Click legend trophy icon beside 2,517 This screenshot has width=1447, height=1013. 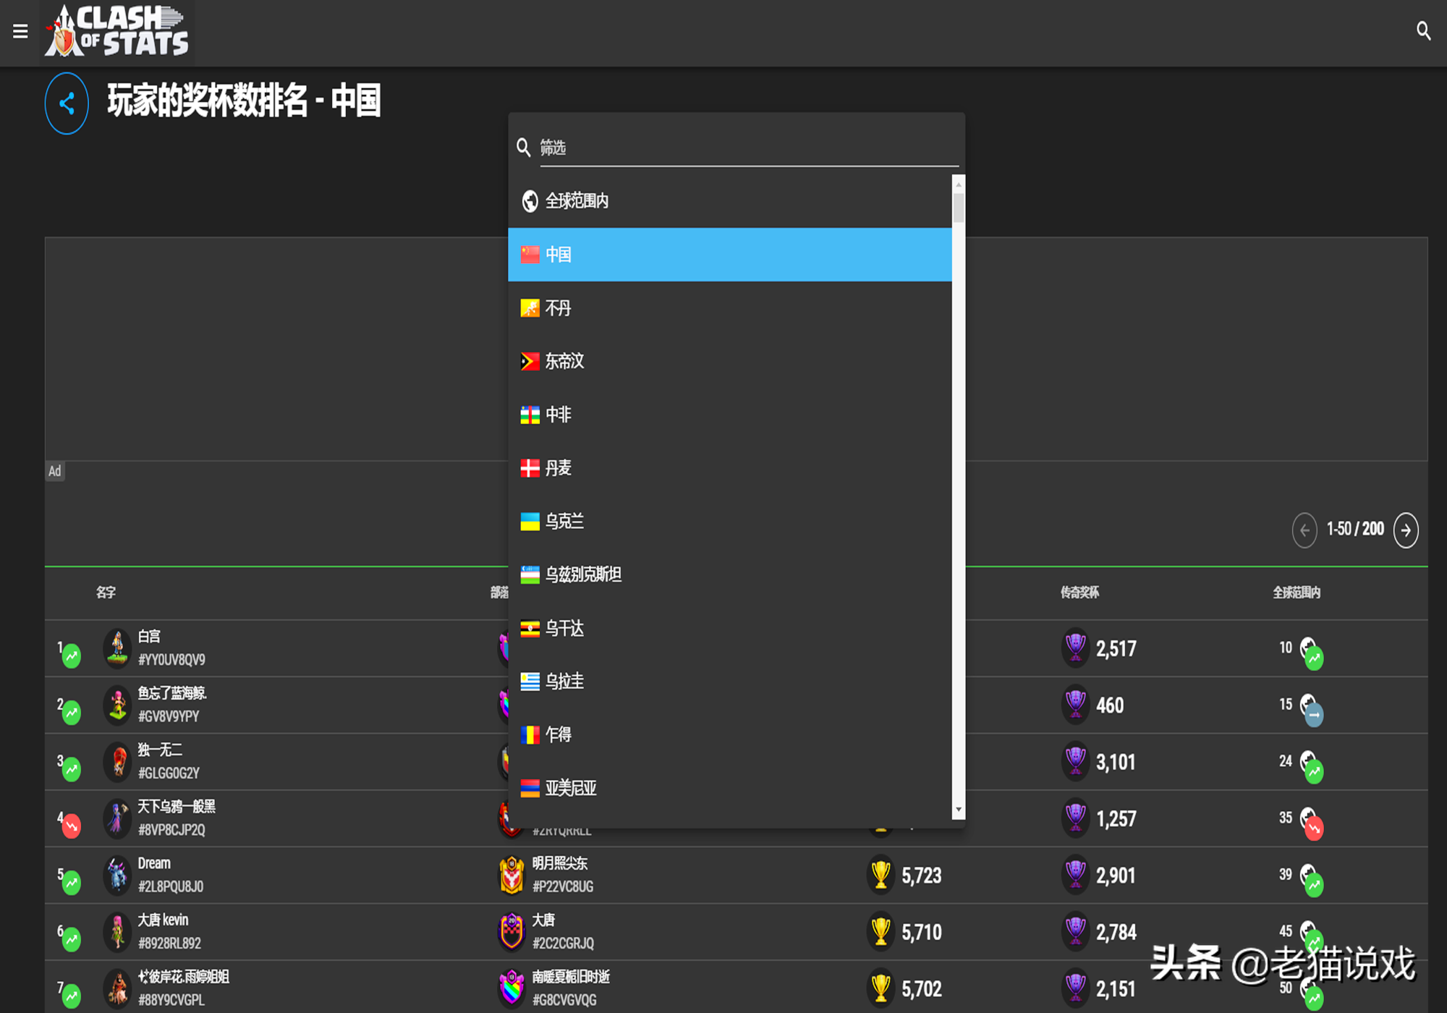click(1075, 647)
